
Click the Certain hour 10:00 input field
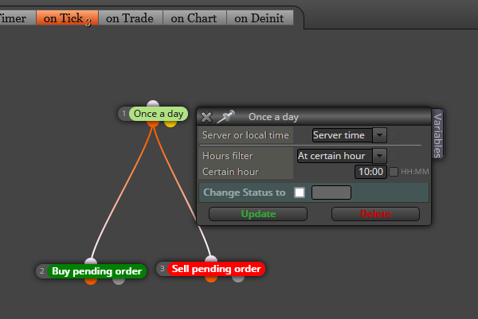370,172
